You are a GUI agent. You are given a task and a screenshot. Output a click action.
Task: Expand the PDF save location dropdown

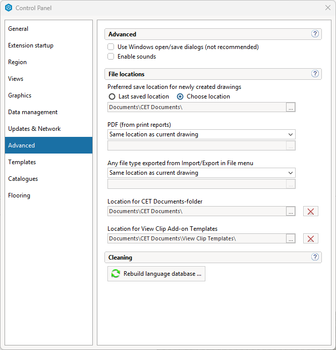(x=201, y=134)
